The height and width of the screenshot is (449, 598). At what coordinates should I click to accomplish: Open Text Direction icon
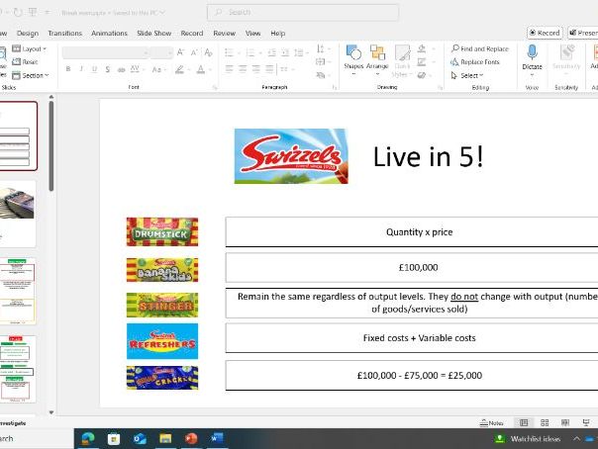(x=321, y=48)
